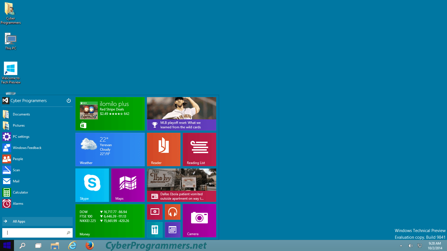Click the power button in the Start menu
This screenshot has height=251, width=447.
[x=69, y=100]
